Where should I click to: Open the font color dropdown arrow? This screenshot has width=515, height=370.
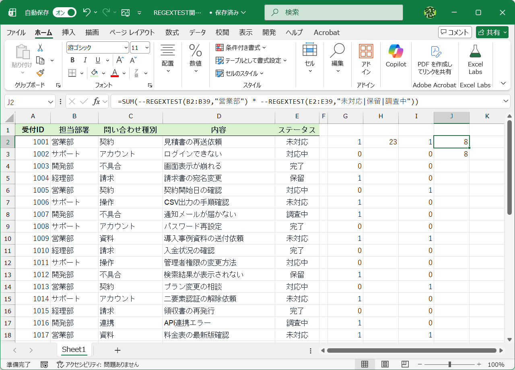pos(124,73)
